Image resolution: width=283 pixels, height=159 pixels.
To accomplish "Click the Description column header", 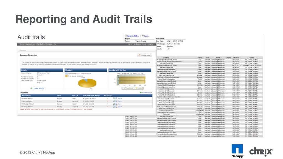I will [26, 96].
